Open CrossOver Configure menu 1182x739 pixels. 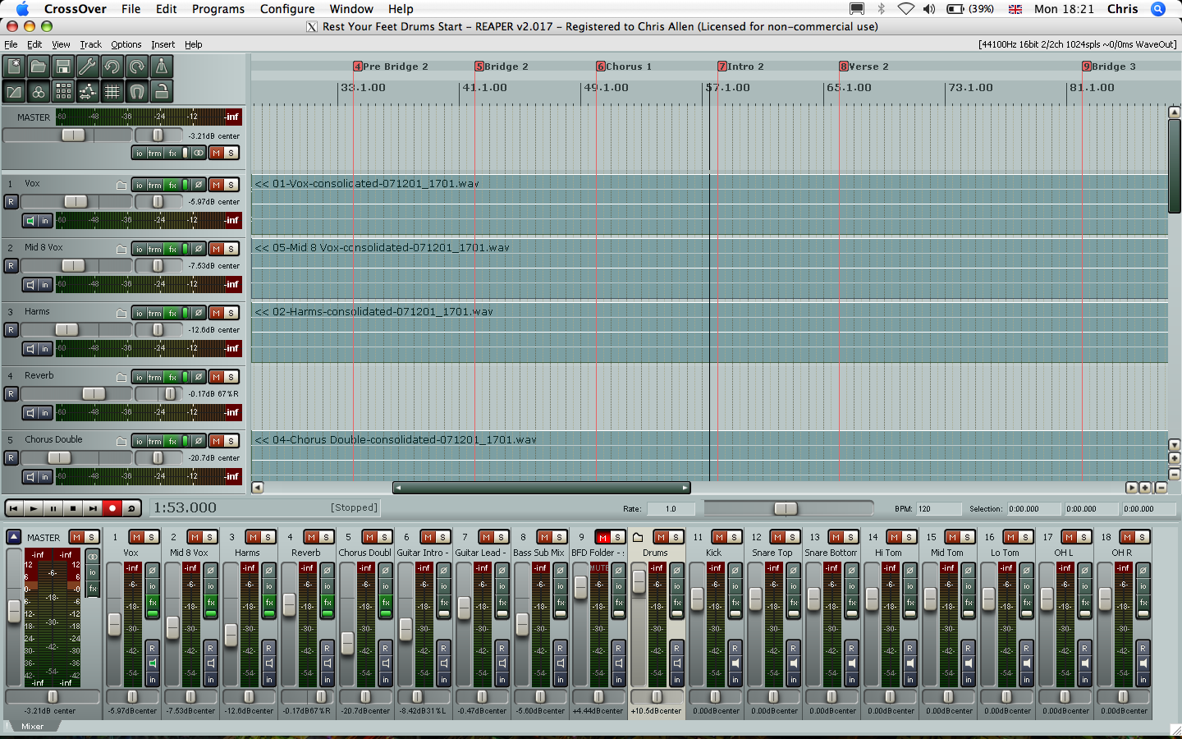tap(287, 9)
